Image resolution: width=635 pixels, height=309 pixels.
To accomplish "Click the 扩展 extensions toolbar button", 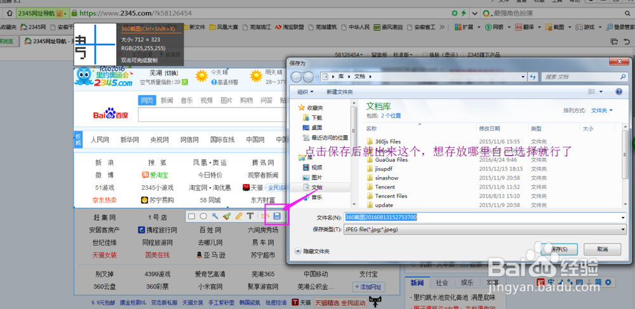I will (x=464, y=27).
